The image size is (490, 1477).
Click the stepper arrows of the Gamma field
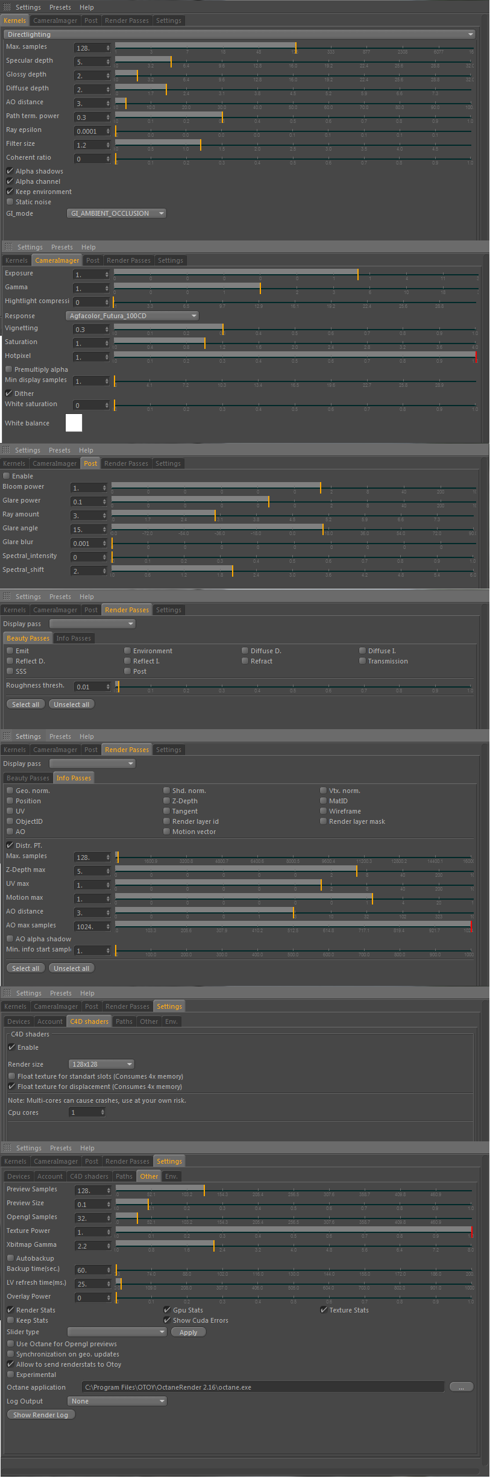click(107, 288)
